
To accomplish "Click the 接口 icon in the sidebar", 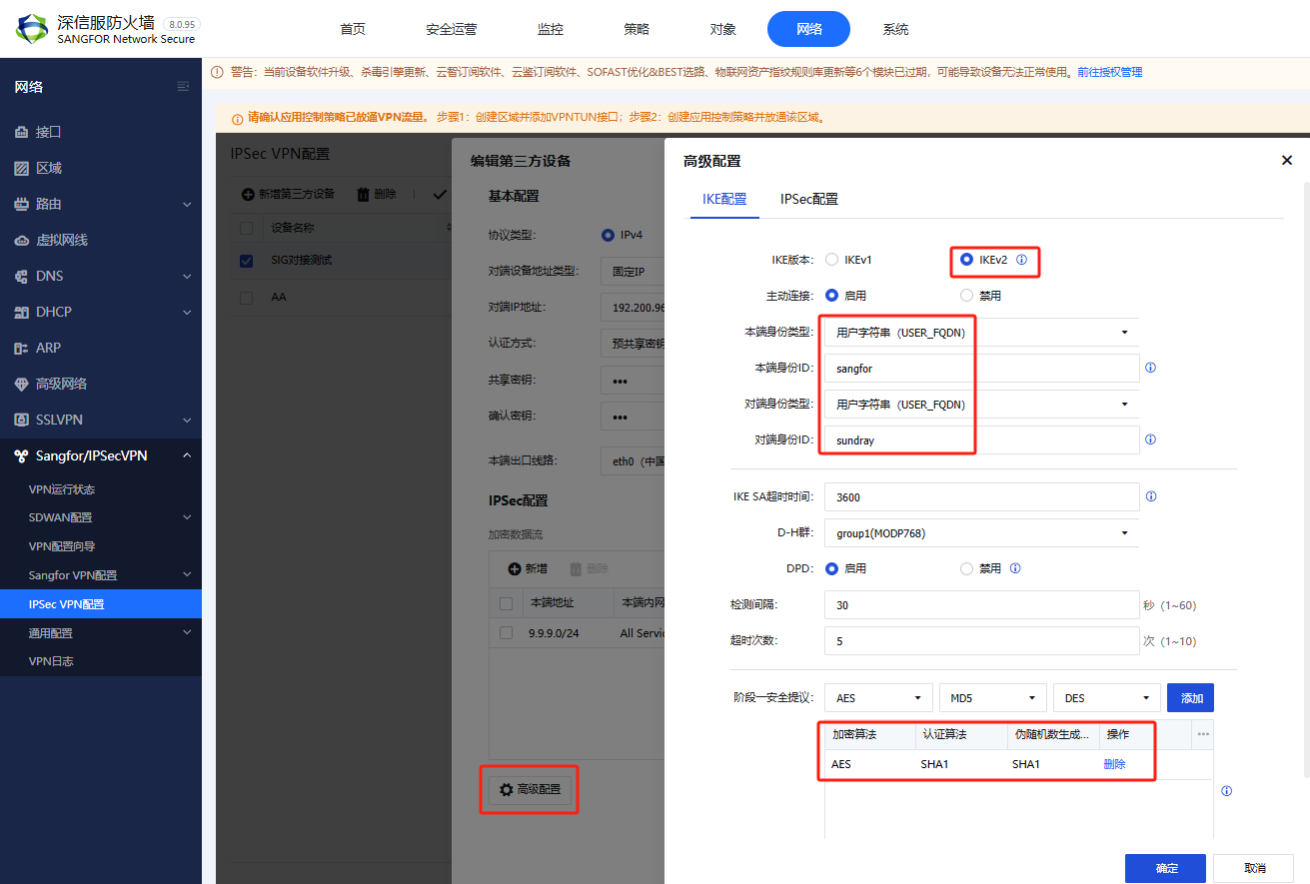I will 21,132.
